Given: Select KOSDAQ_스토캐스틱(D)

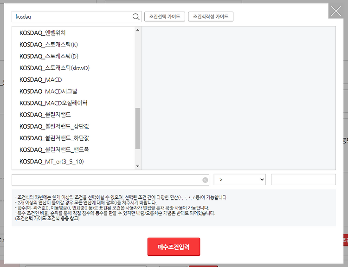Looking at the screenshot, I should pos(49,56).
